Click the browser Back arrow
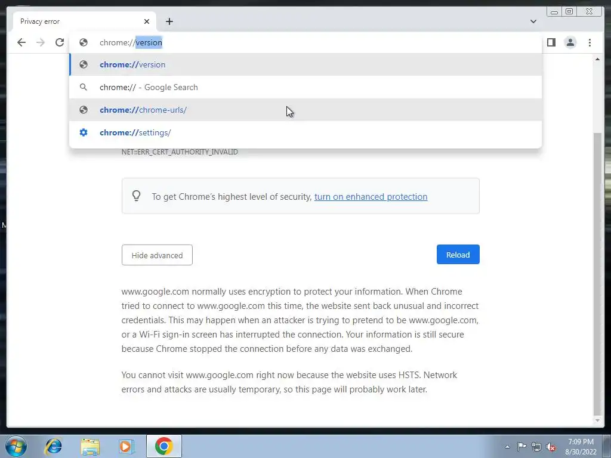 pyautogui.click(x=21, y=42)
